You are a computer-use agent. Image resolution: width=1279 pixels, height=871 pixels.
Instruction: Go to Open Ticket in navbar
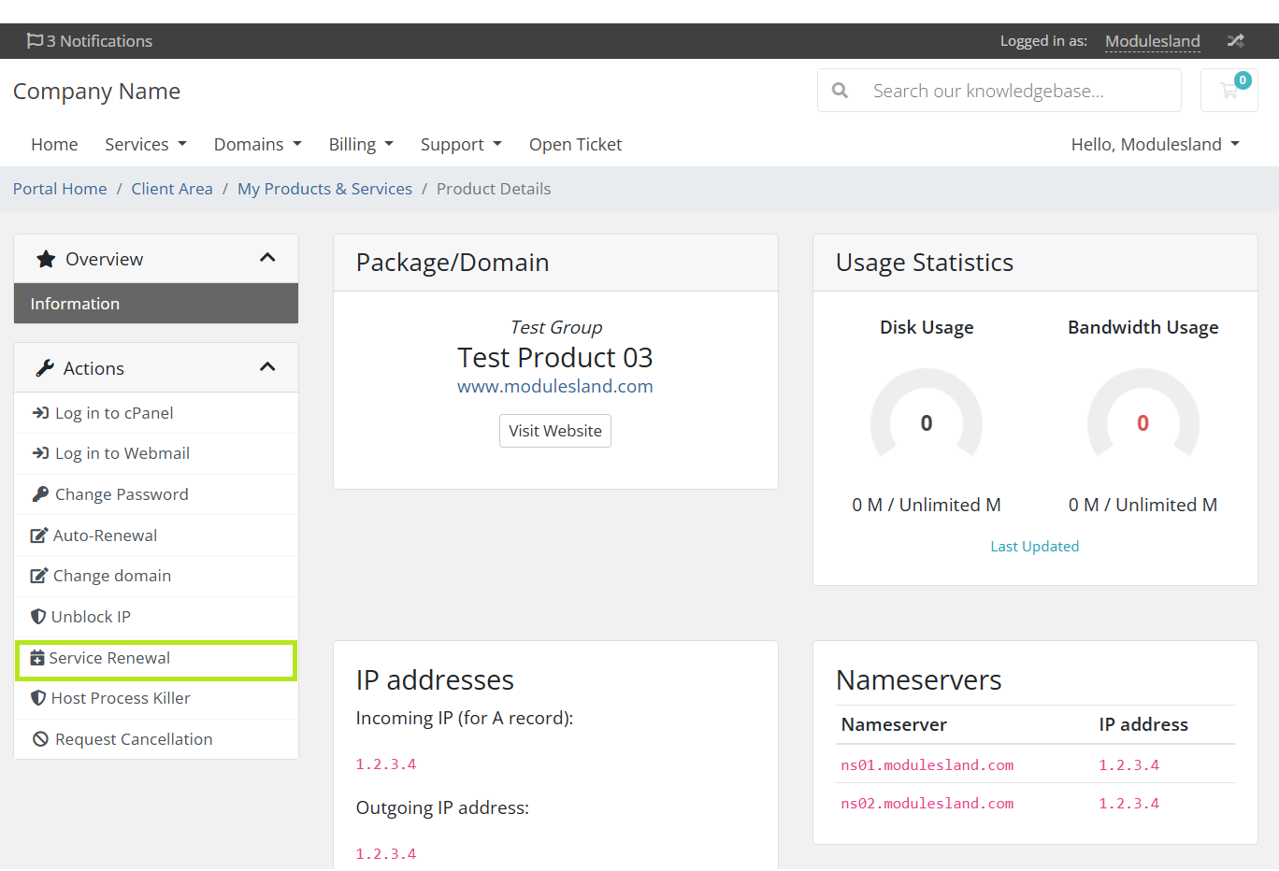575,144
